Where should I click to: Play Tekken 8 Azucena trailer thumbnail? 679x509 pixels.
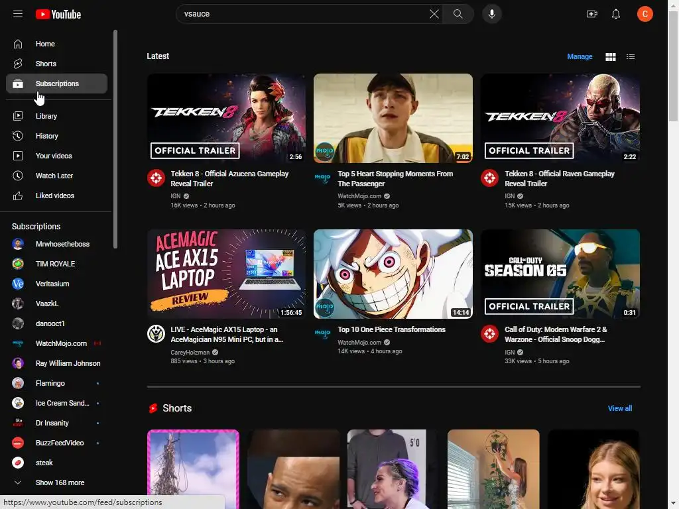(227, 118)
